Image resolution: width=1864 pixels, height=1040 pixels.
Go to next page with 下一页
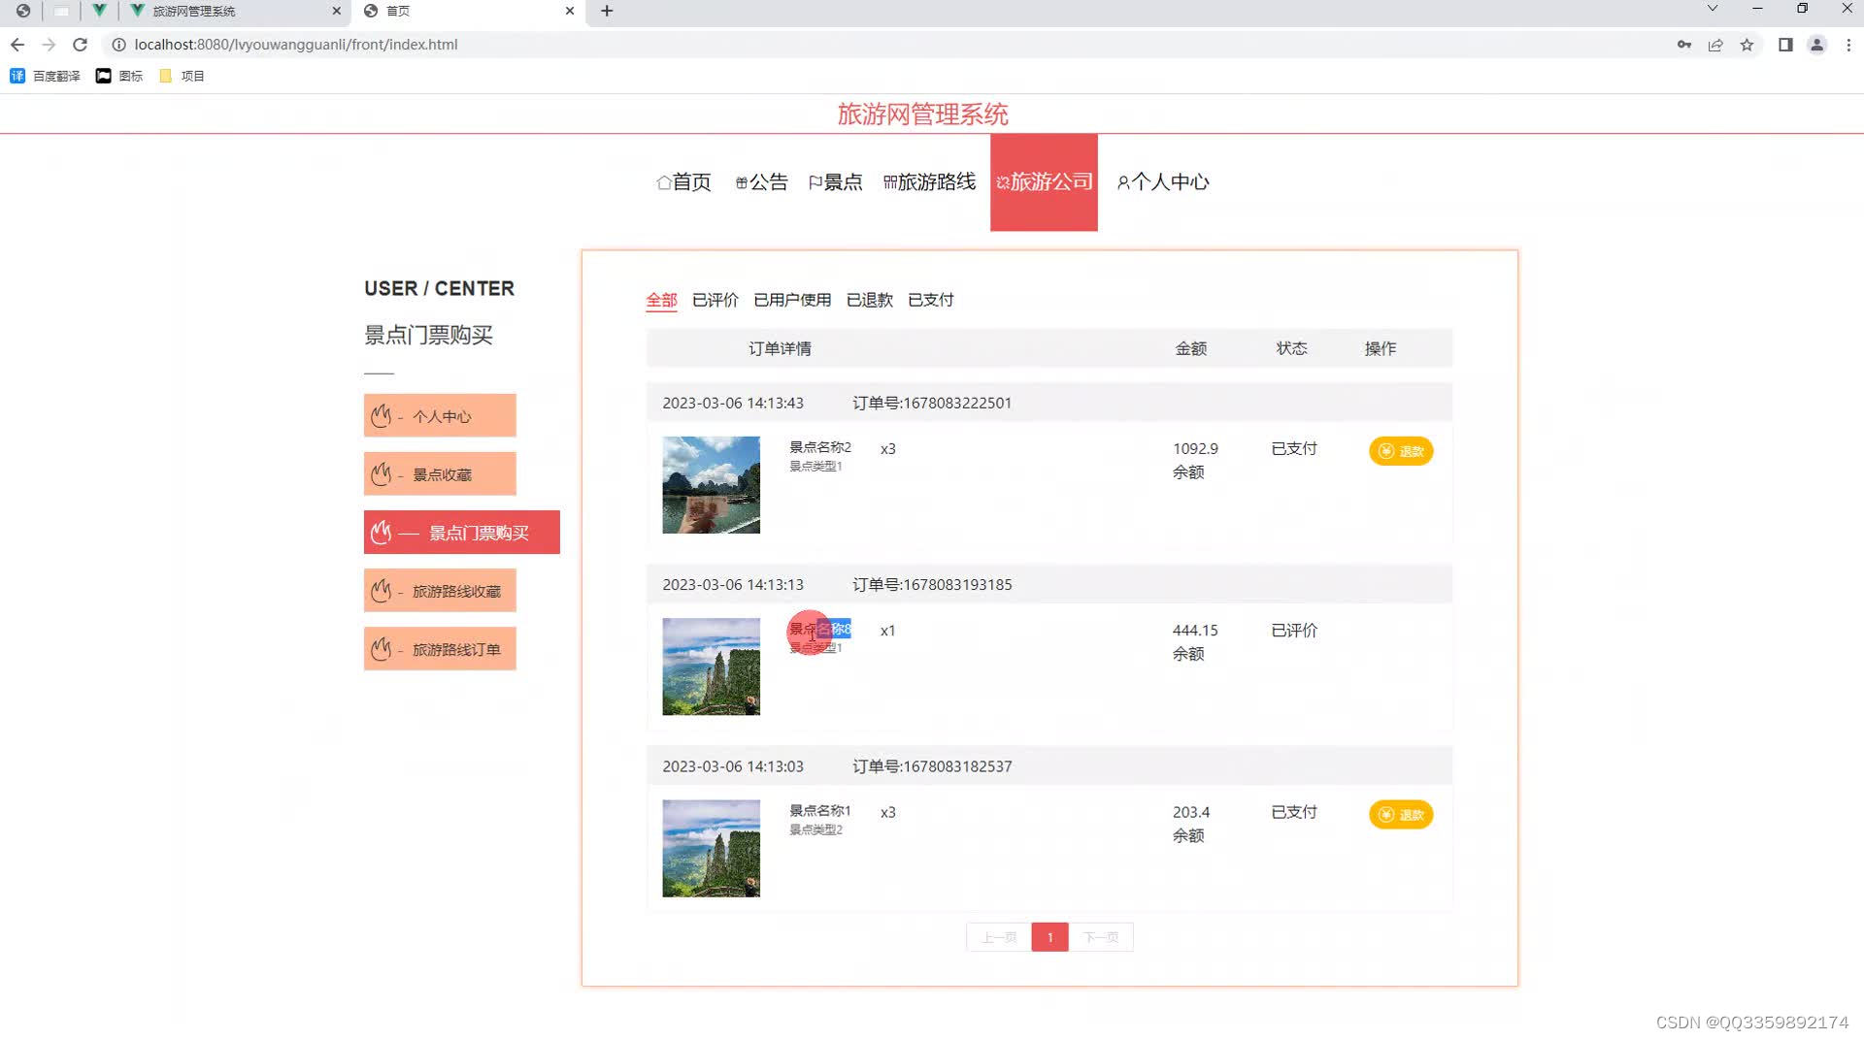(1101, 937)
